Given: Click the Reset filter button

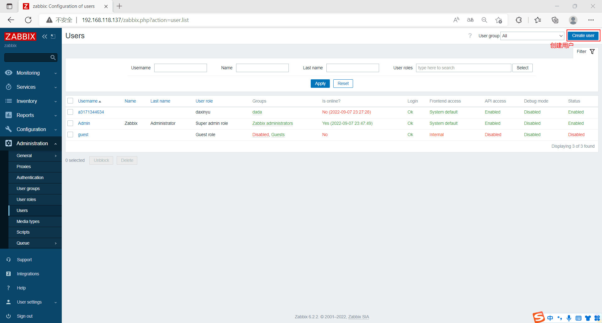Looking at the screenshot, I should pos(343,83).
